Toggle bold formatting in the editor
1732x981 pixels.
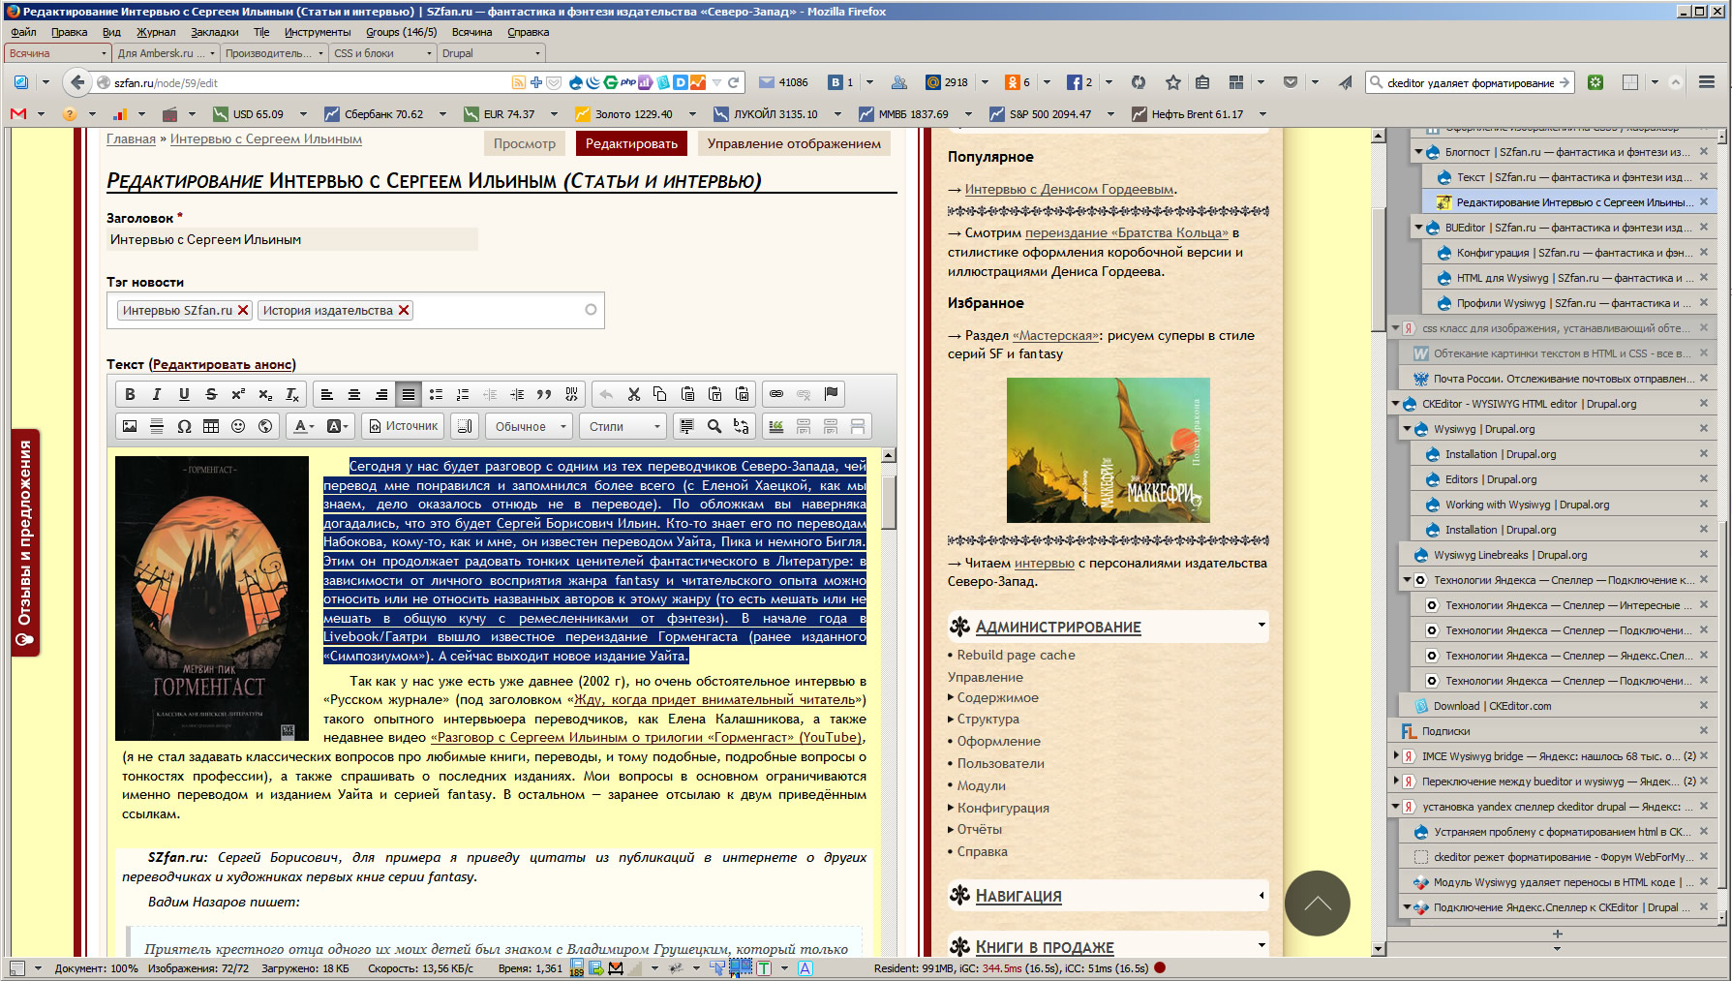tap(130, 394)
